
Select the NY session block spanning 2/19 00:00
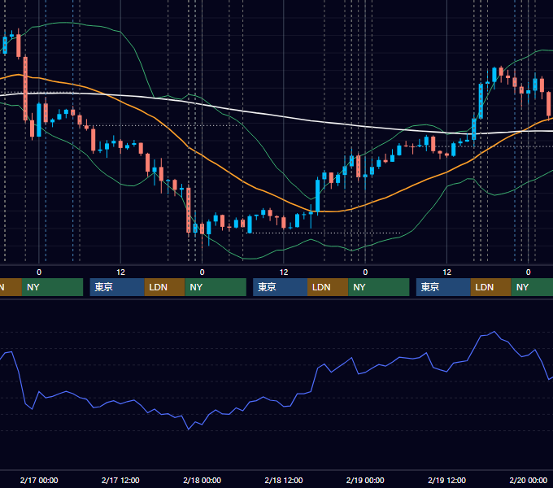tap(379, 287)
